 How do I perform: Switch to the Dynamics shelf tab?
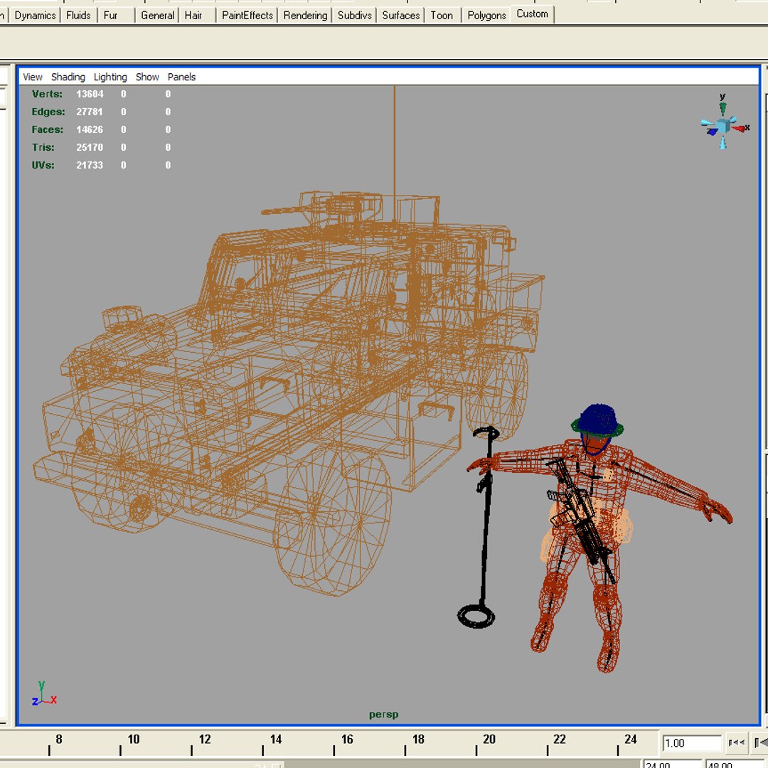coord(35,15)
